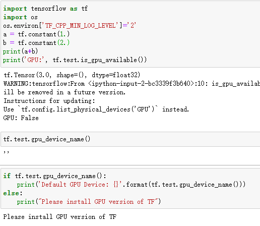The image size is (260, 226).
Task: Click the 'import tensorflow as tf' code line
Action: [45, 9]
